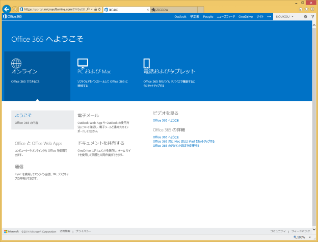318x242 pixels.
Task: Open サイト in navigation bar
Action: [260, 17]
